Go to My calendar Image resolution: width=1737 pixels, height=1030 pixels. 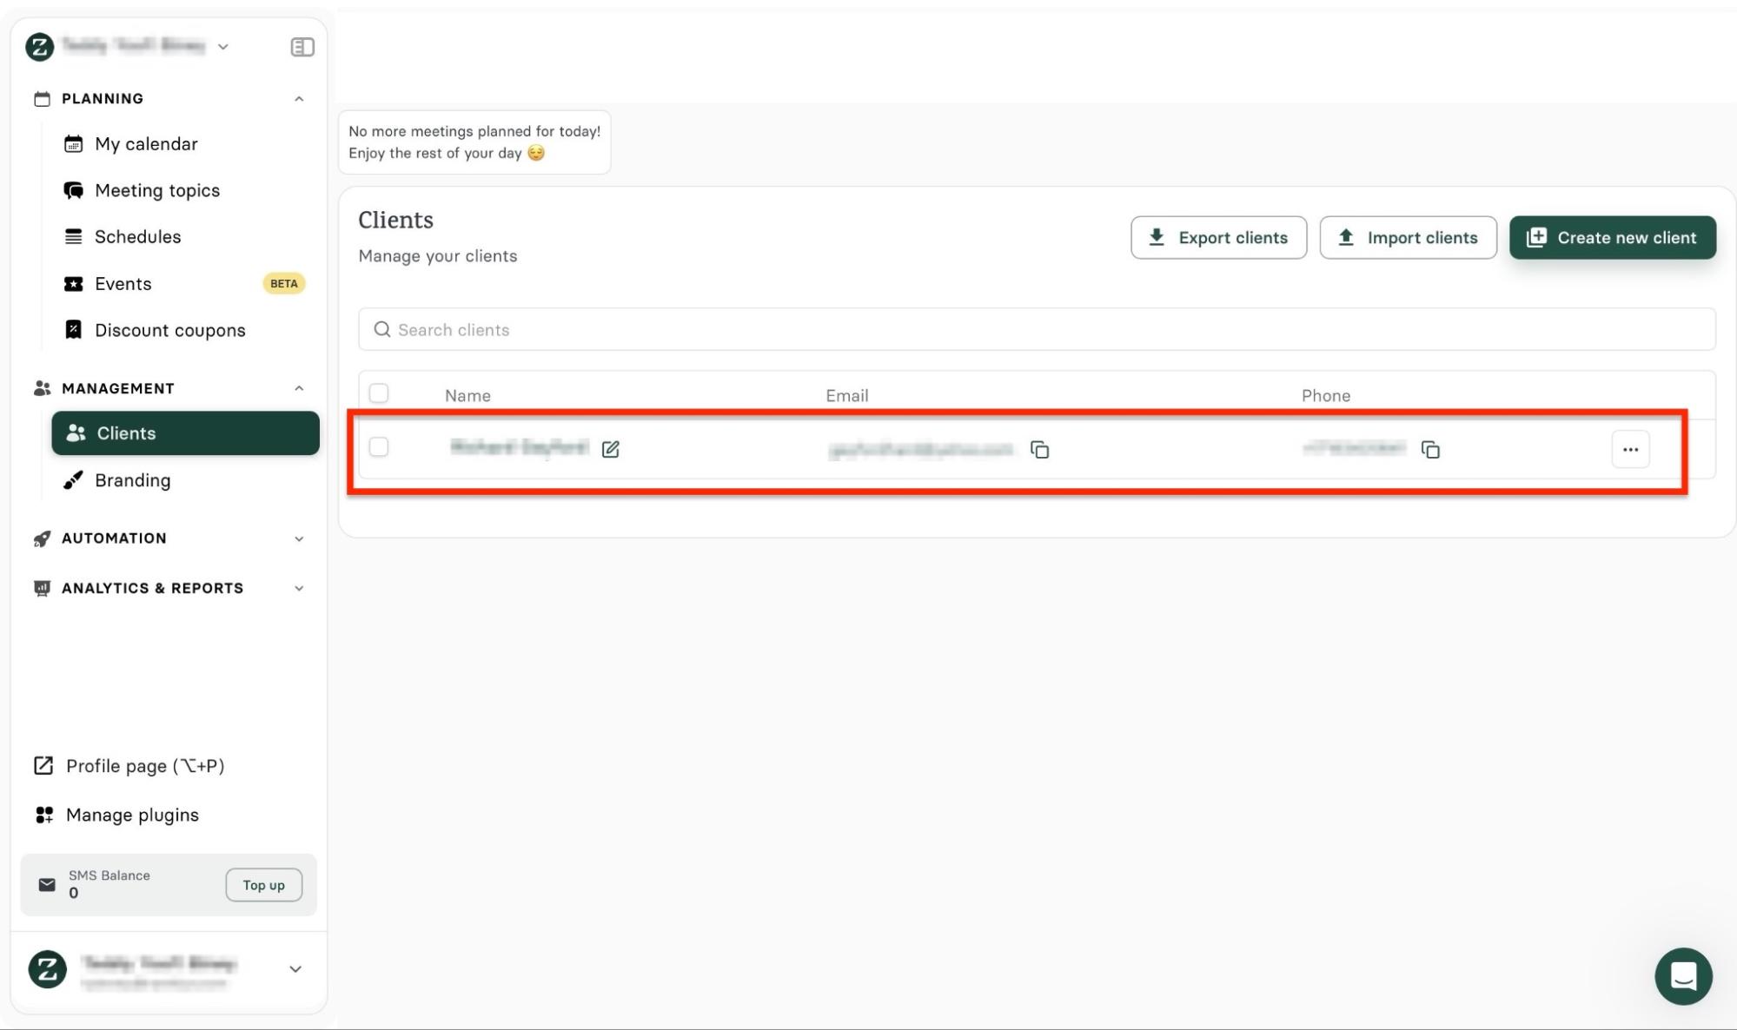click(x=145, y=144)
